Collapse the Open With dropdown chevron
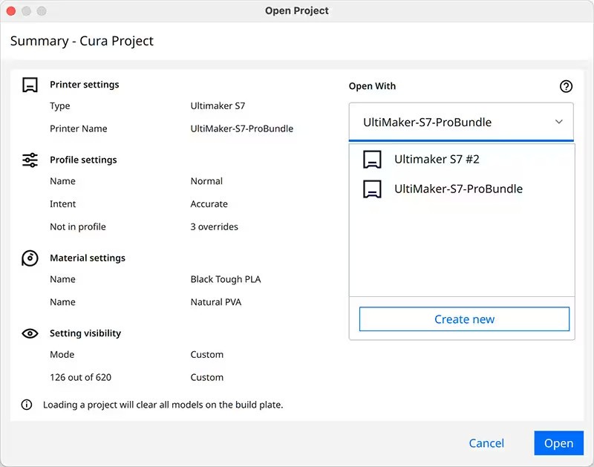Image resolution: width=594 pixels, height=467 pixels. (559, 122)
